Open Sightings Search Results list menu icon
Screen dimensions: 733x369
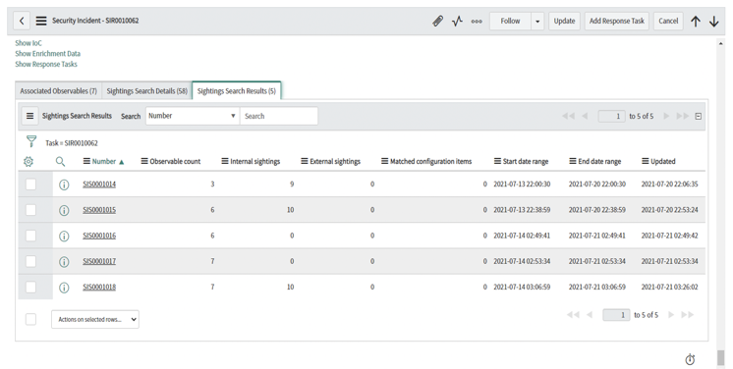29,116
